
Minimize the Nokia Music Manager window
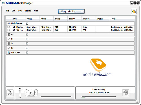pyautogui.click(x=132, y=3)
